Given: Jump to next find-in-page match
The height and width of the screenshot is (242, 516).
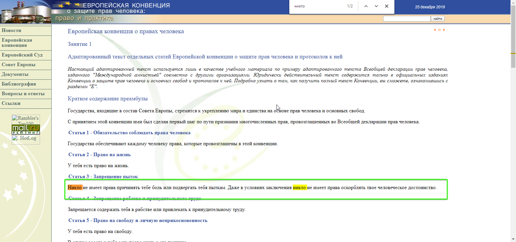Looking at the screenshot, I should tap(376, 6).
